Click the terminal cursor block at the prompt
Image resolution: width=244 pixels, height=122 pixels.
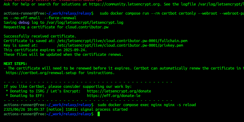(x=99, y=114)
